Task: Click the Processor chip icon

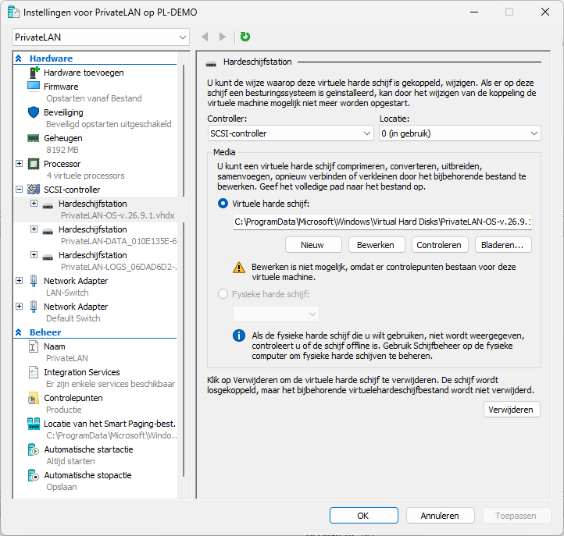Action: point(34,164)
